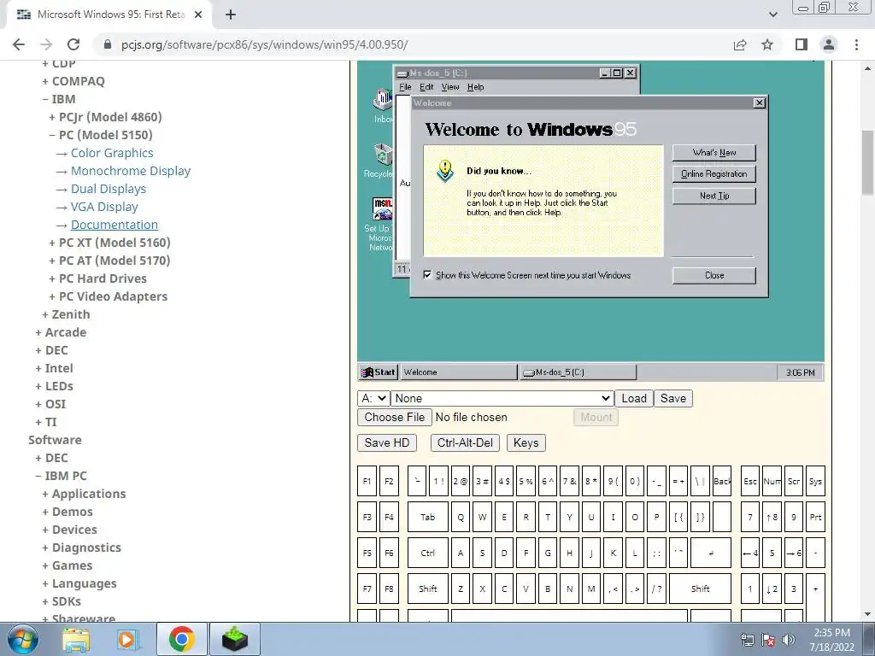The width and height of the screenshot is (875, 656).
Task: Open View menu in Ms-dos_5 window
Action: [x=450, y=87]
